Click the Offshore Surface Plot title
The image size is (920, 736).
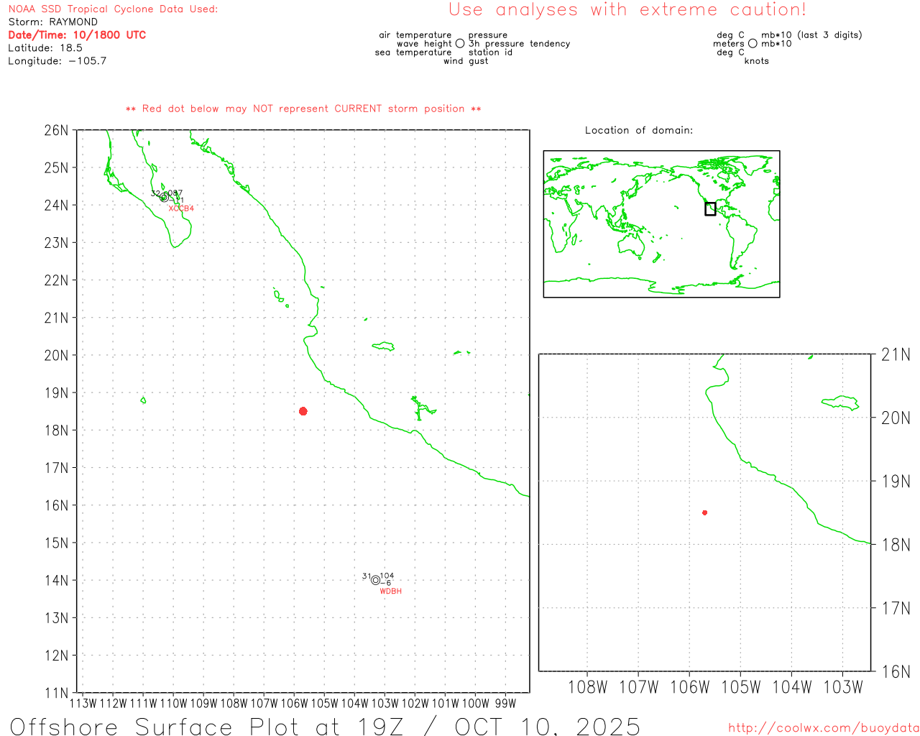325,726
